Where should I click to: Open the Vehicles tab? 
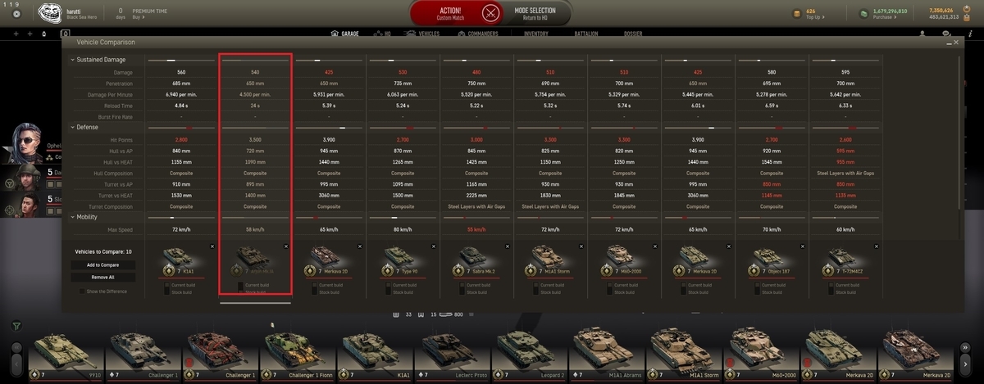pos(423,34)
